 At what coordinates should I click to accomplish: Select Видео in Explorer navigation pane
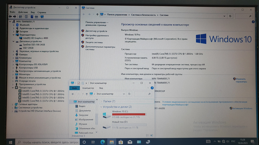pyautogui.click(x=82, y=106)
